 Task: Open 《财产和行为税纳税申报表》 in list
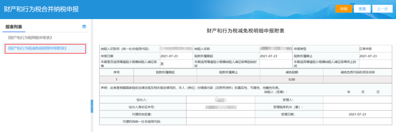pyautogui.click(x=30, y=38)
